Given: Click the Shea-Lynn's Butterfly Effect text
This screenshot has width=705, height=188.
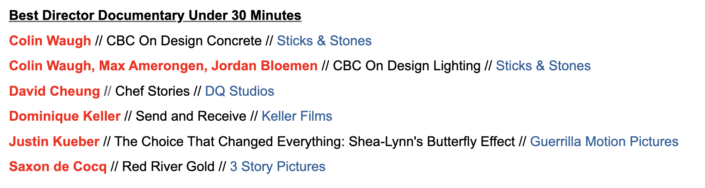Looking at the screenshot, I should click(432, 141).
